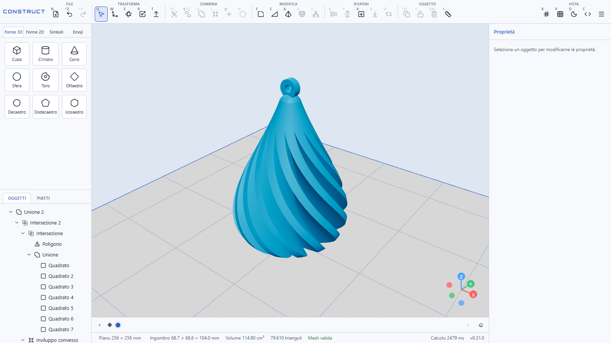Collapse the Inviluppo convesso node
Screen dimensions: 611x343
[23, 340]
